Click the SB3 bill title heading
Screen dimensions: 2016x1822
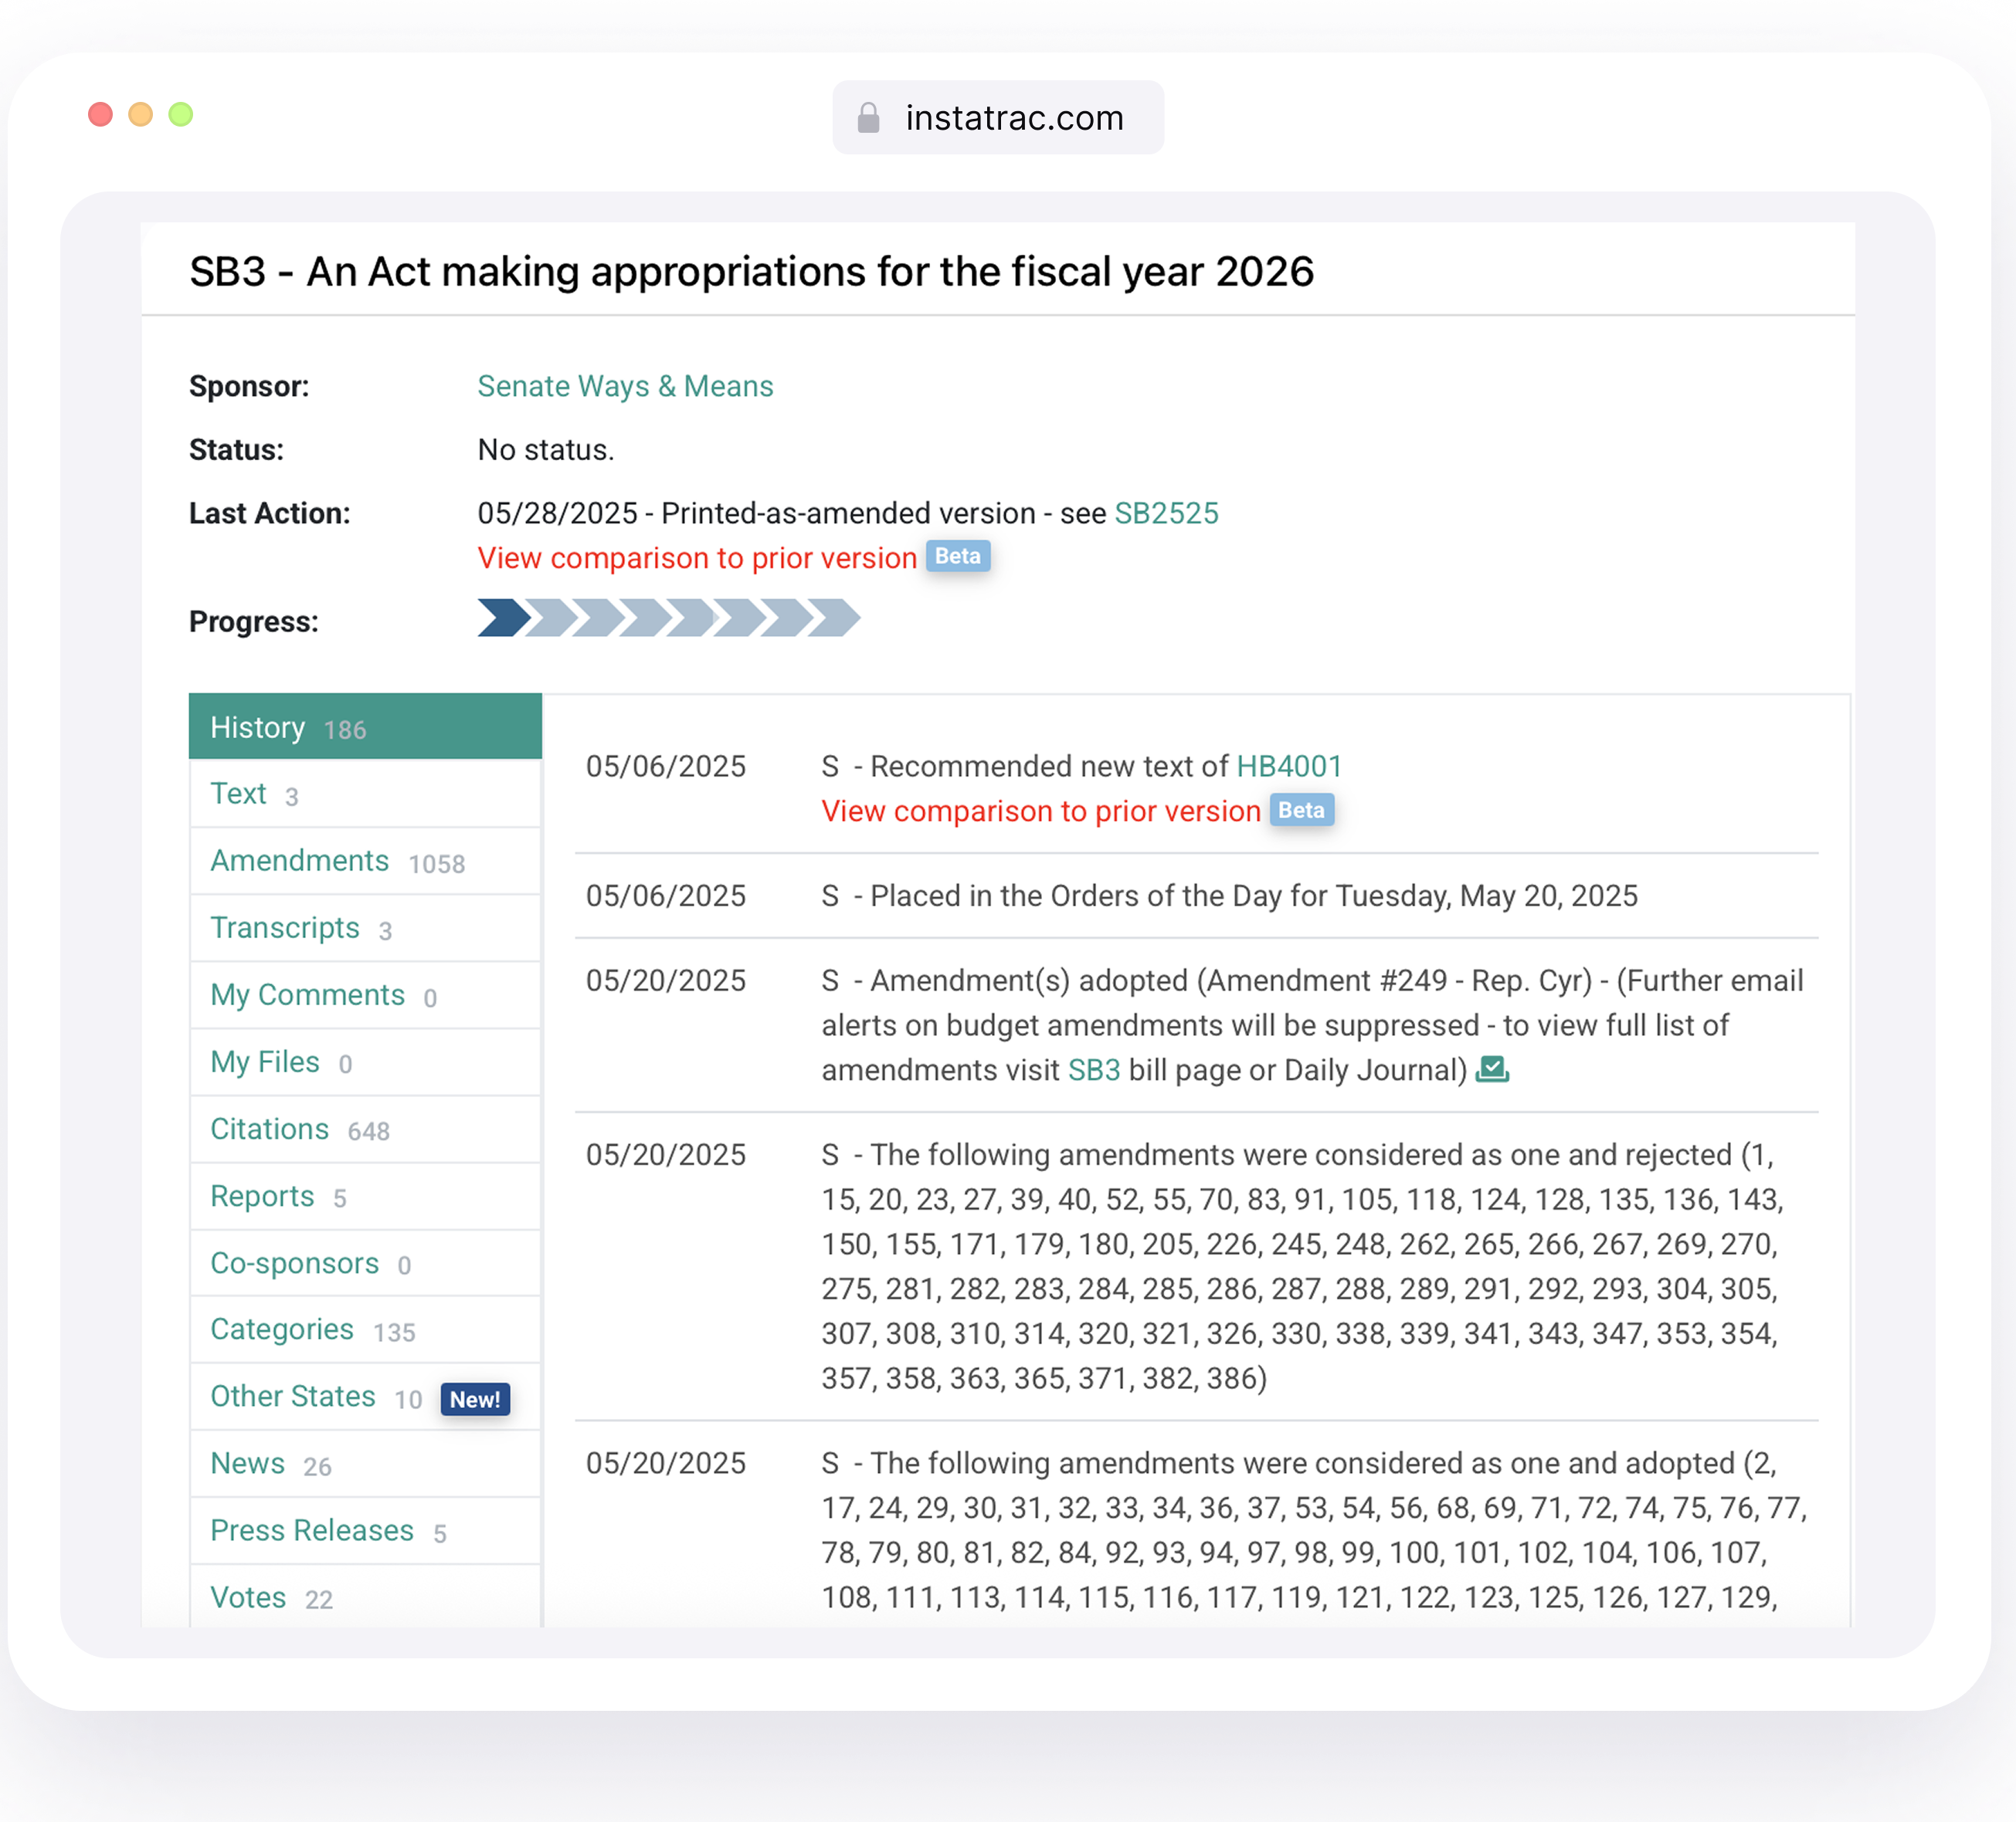click(751, 271)
